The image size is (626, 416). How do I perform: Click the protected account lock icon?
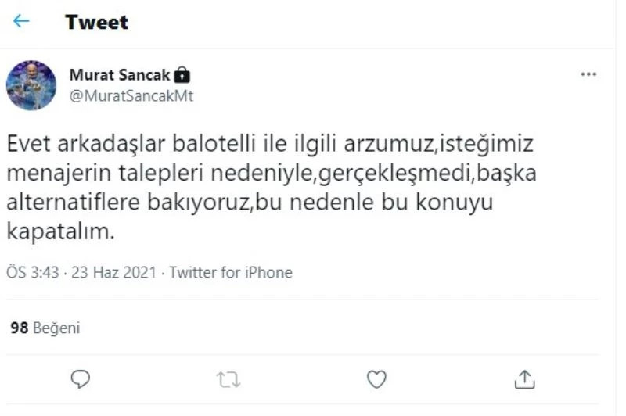pos(182,76)
